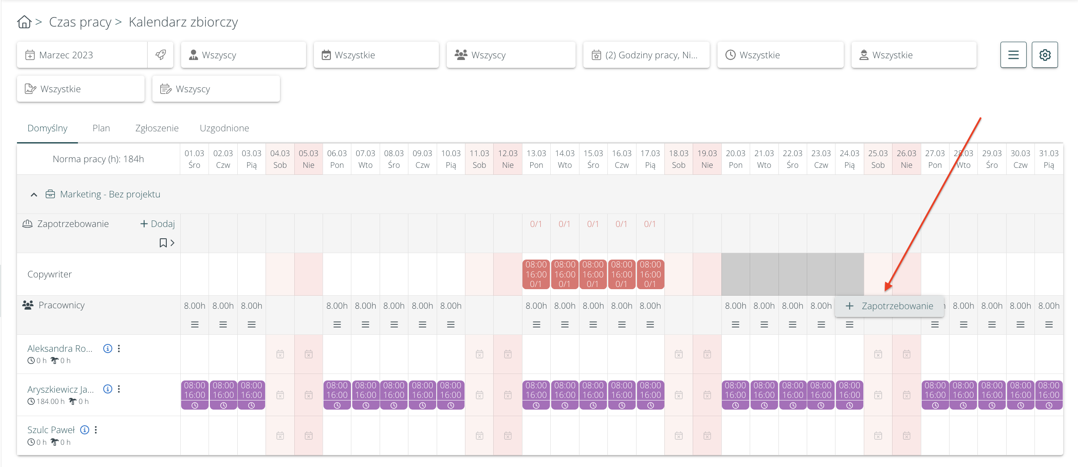This screenshot has width=1078, height=467.
Task: Switch to the Plan tab
Action: click(x=101, y=128)
